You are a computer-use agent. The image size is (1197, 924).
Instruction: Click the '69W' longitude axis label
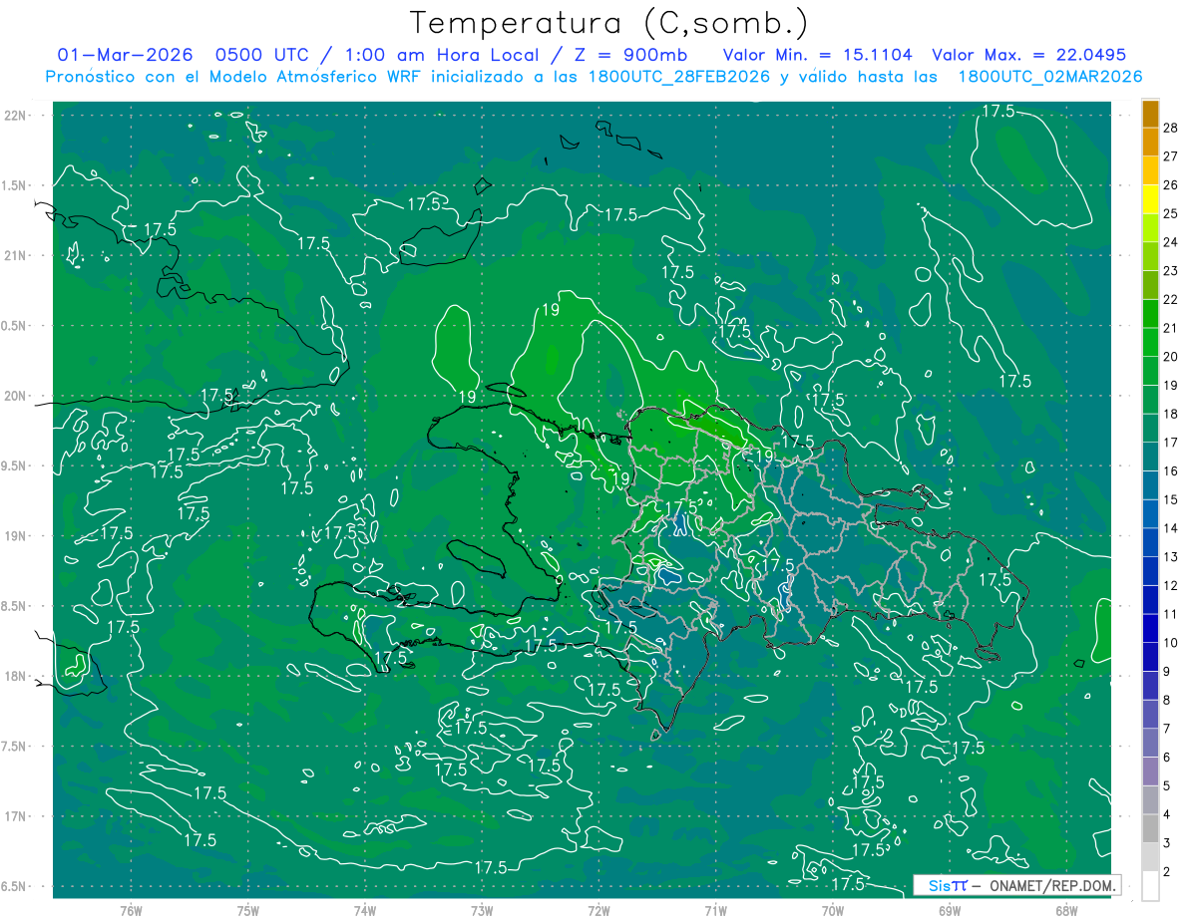coord(950,911)
